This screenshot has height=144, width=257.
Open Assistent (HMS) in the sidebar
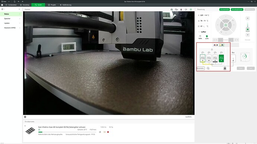[11, 28]
